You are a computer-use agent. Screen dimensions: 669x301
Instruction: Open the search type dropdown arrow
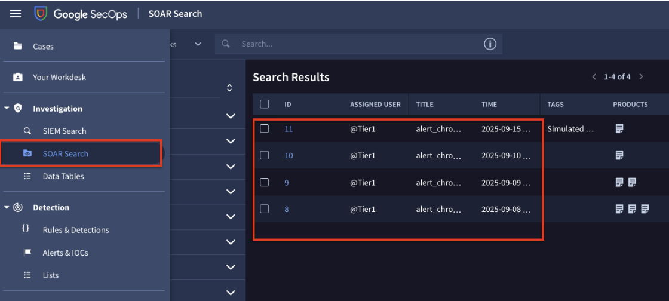[x=198, y=44]
